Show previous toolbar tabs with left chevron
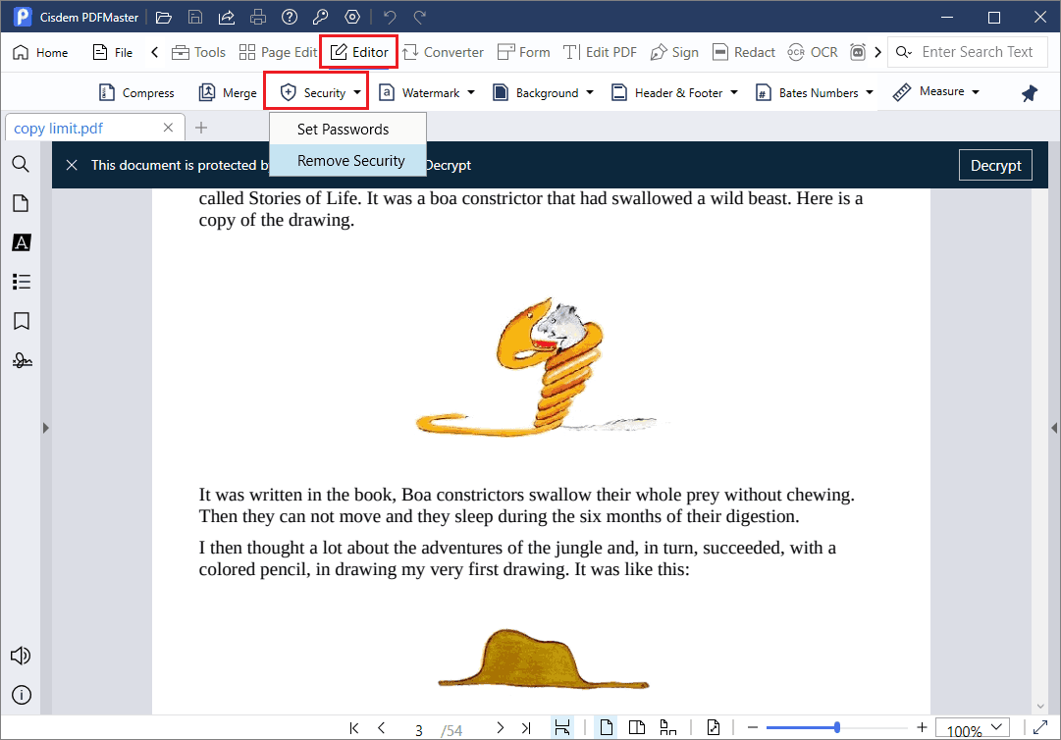The height and width of the screenshot is (740, 1061). pyautogui.click(x=154, y=52)
